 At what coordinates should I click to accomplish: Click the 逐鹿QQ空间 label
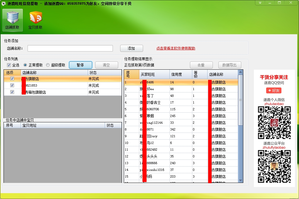274,83
